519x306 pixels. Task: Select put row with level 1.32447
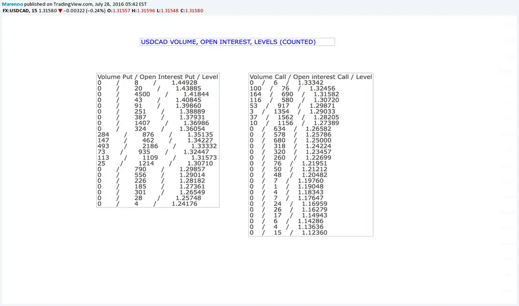click(153, 152)
